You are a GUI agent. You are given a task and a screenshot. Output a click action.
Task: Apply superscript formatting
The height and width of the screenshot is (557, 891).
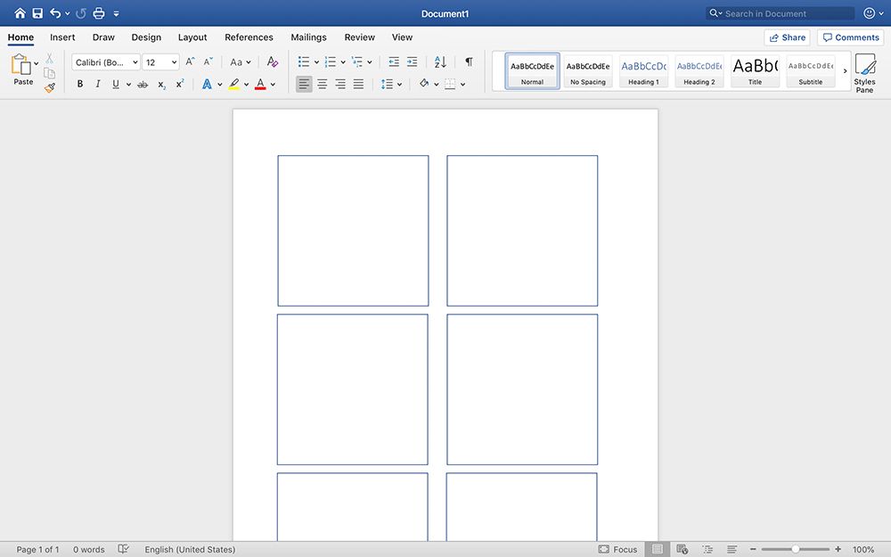pyautogui.click(x=180, y=84)
